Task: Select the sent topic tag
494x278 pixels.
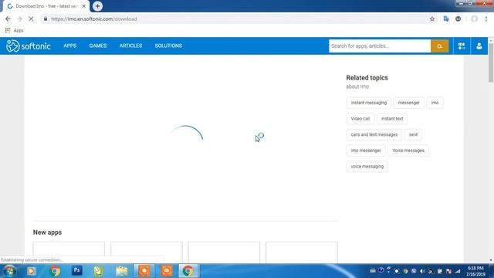Action: [413, 134]
